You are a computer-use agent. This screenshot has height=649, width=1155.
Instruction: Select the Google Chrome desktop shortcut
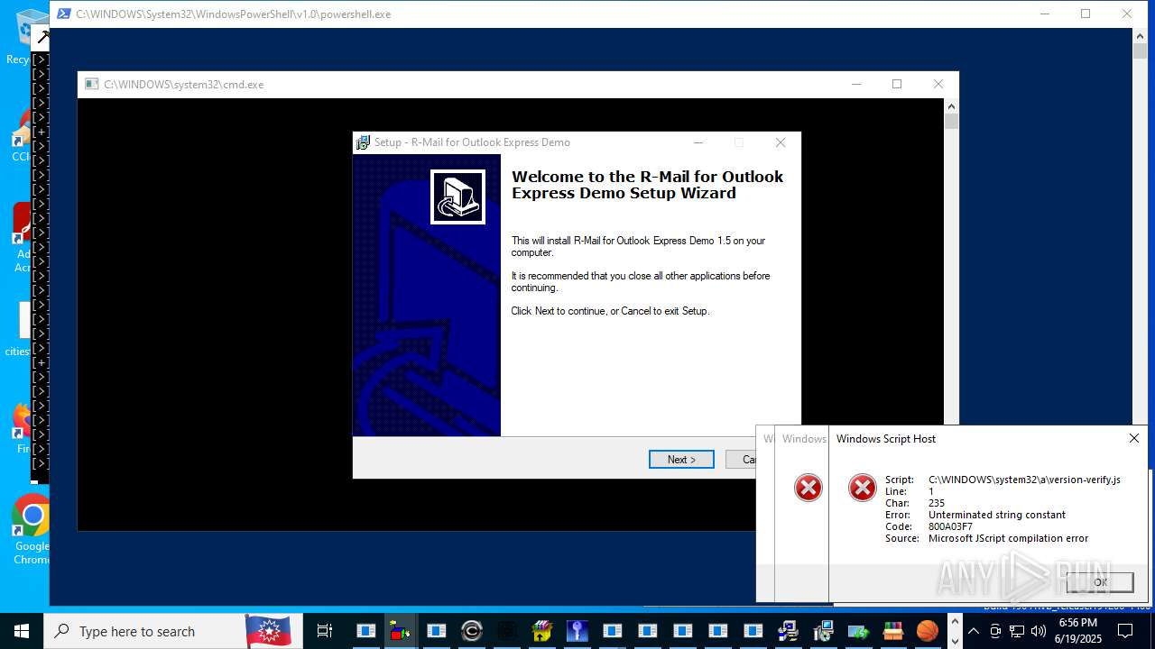coord(31,530)
